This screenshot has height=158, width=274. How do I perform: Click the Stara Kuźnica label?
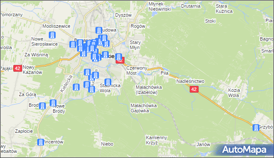[224, 9]
